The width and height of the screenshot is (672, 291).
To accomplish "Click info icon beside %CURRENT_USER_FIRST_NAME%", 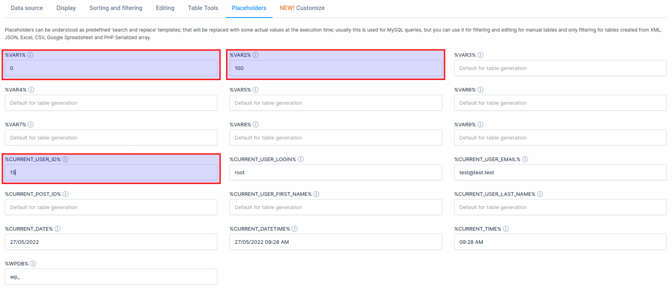I will click(x=316, y=194).
